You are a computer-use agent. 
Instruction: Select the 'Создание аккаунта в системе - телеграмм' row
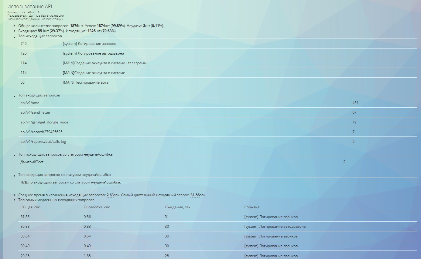(104, 63)
